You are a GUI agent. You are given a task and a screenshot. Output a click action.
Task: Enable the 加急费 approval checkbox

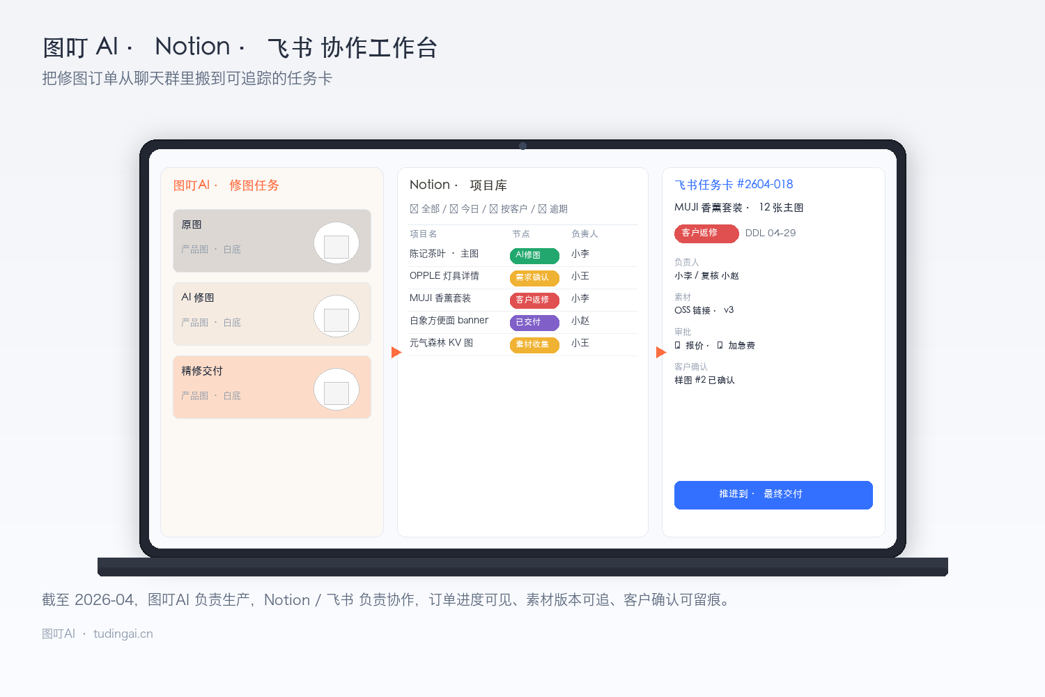coord(719,345)
